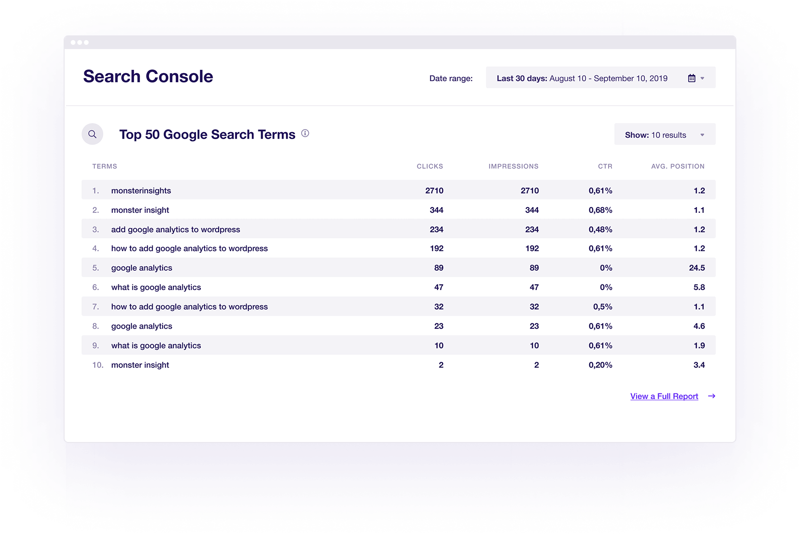Click the second-ranked monster insight term
This screenshot has height=534, width=800.
[x=140, y=210]
